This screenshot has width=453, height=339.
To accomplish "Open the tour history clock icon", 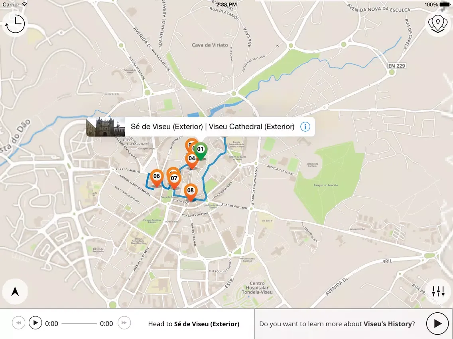I will click(x=15, y=24).
